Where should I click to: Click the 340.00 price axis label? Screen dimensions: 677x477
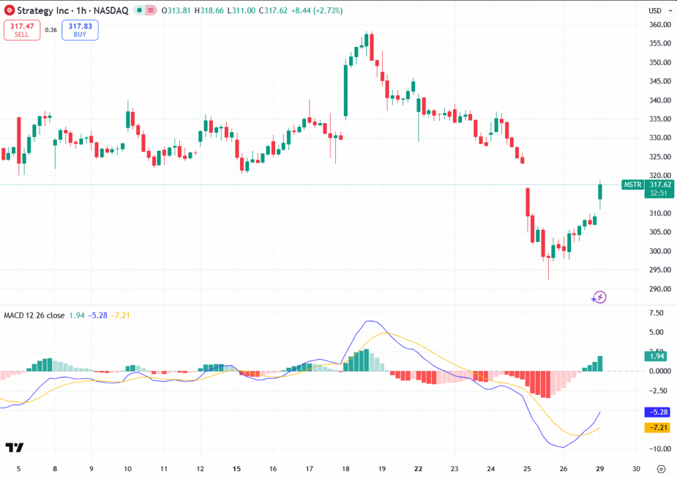[x=660, y=101]
